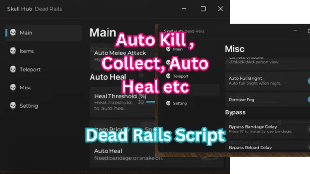Maximize the Skull Hub main window
The image size is (310, 174).
coord(203,9)
